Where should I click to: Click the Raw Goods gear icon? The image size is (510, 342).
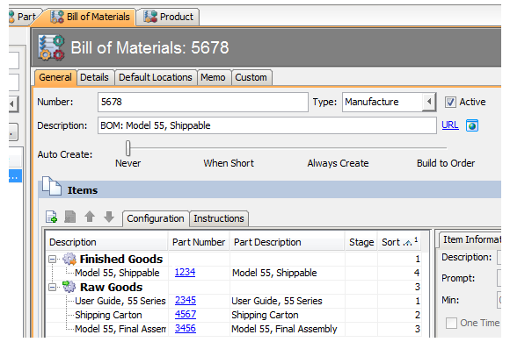[x=69, y=287]
